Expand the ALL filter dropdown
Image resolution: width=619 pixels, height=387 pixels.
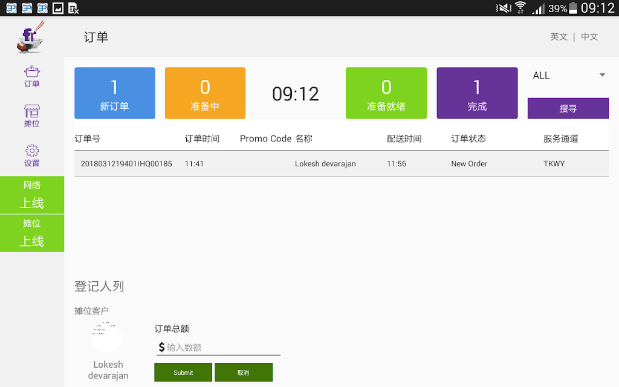pos(568,76)
